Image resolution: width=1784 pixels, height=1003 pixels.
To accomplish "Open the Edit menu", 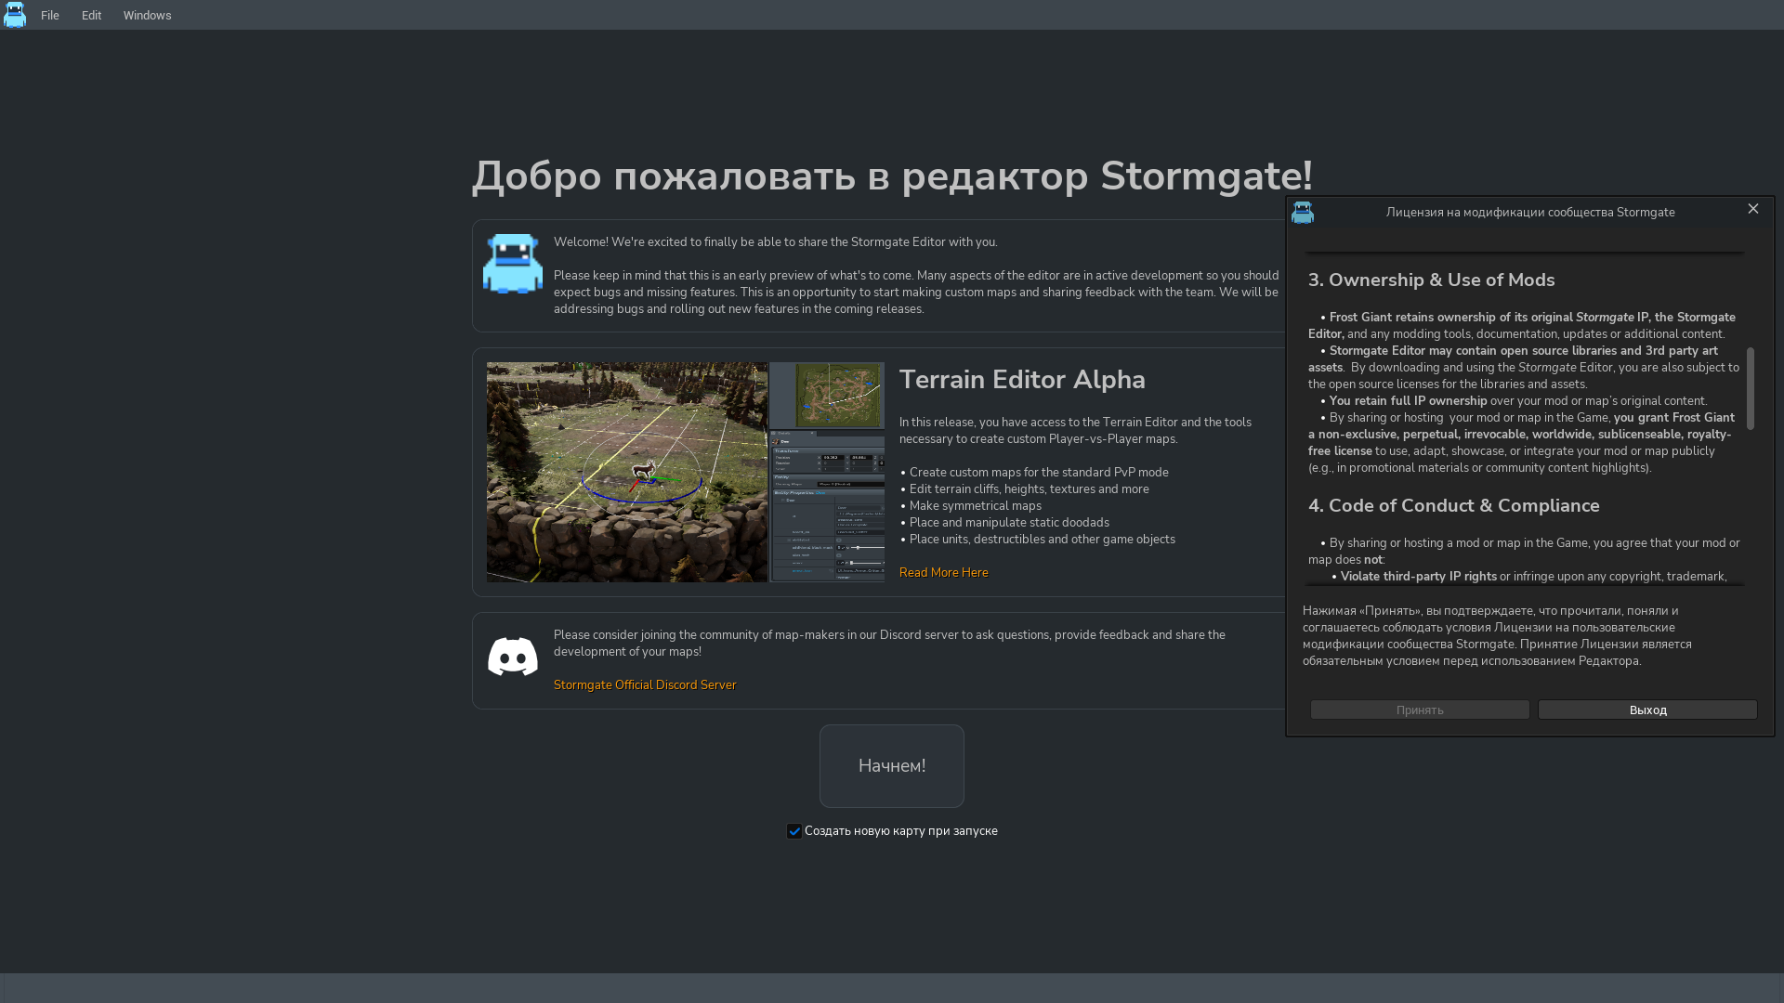I will (x=91, y=16).
